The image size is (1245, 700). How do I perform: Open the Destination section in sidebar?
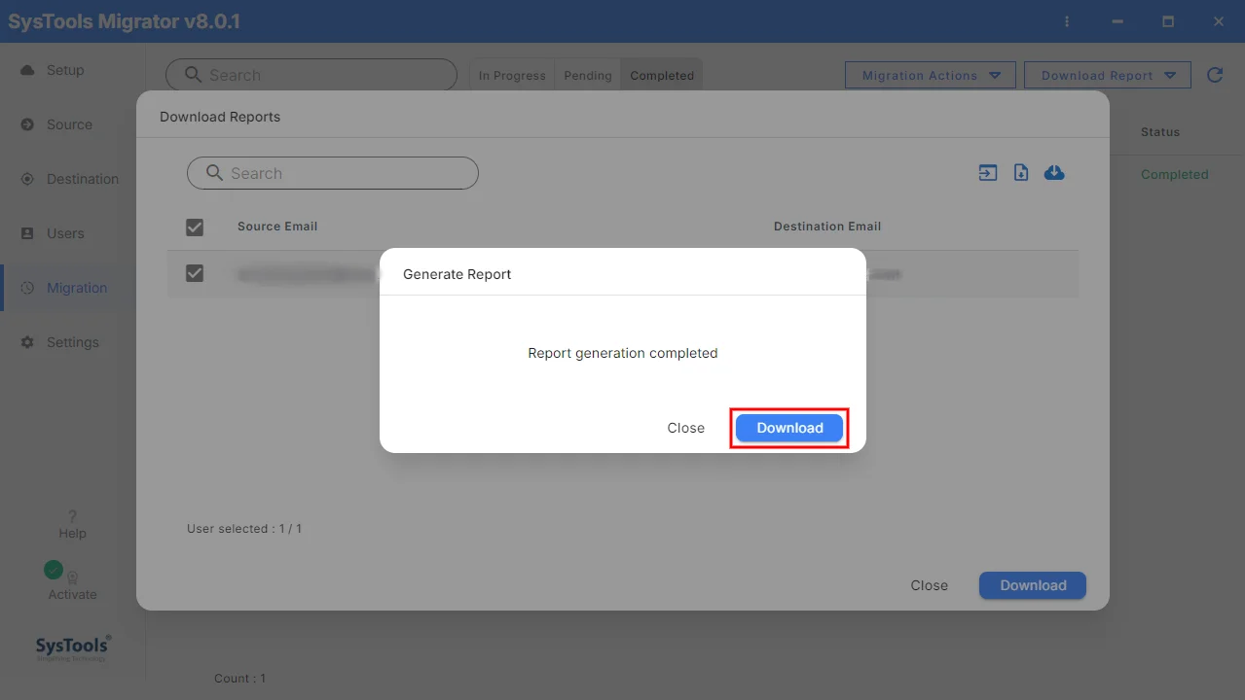pos(83,179)
